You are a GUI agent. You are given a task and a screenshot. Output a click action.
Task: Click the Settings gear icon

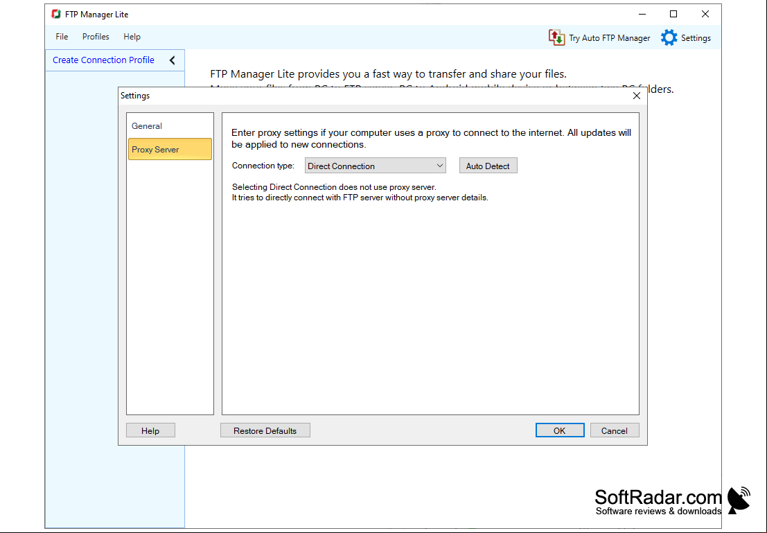669,37
